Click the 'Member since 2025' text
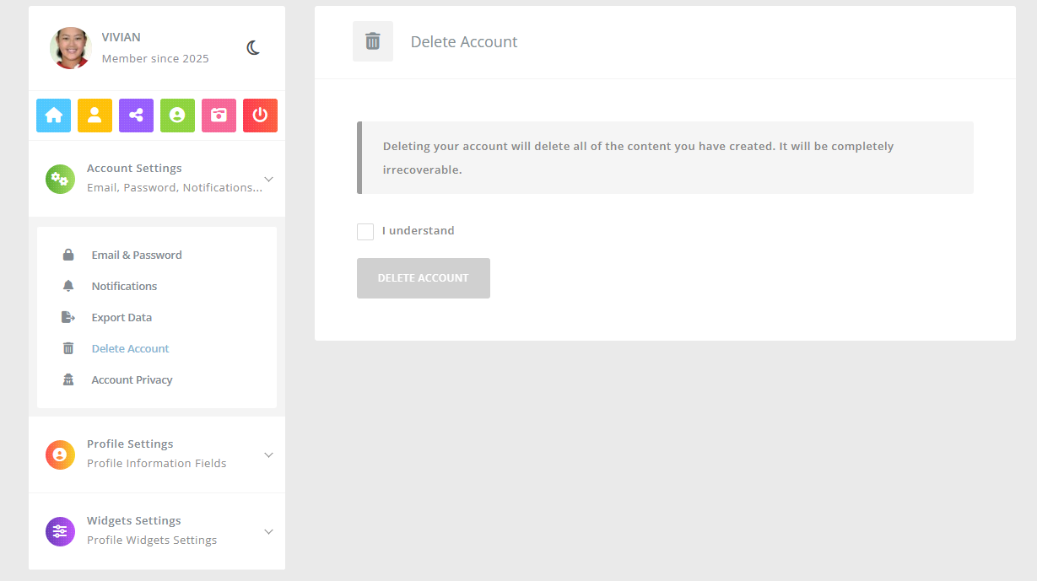 coord(155,59)
